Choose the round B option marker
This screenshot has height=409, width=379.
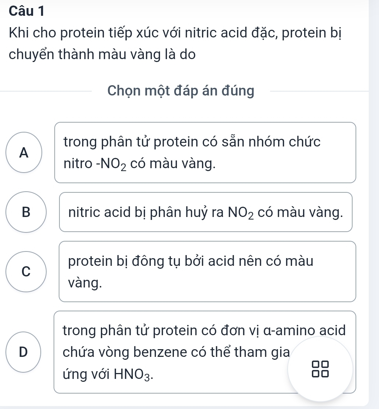click(26, 212)
